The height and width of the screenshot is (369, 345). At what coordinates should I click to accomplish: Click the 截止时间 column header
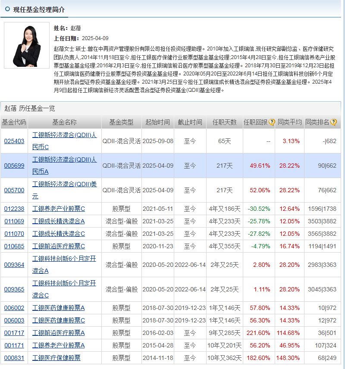click(x=190, y=122)
